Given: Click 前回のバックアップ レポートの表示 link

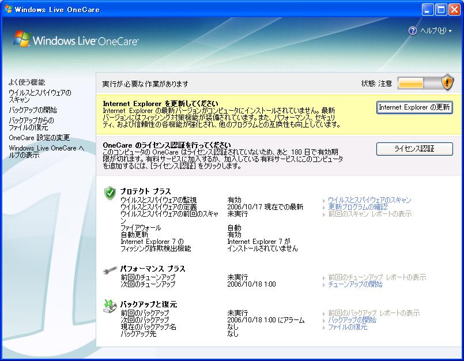Looking at the screenshot, I should [x=374, y=313].
